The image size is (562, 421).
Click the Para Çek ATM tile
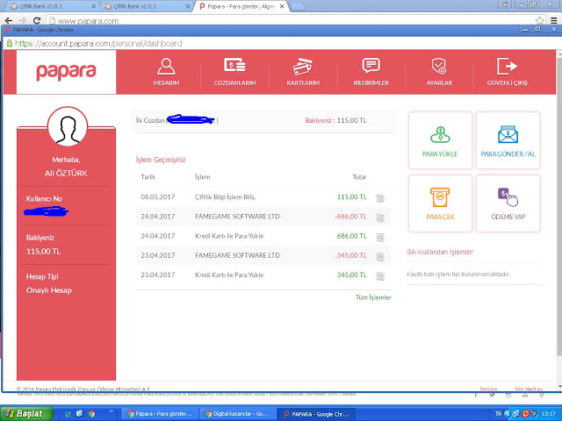[x=440, y=203]
